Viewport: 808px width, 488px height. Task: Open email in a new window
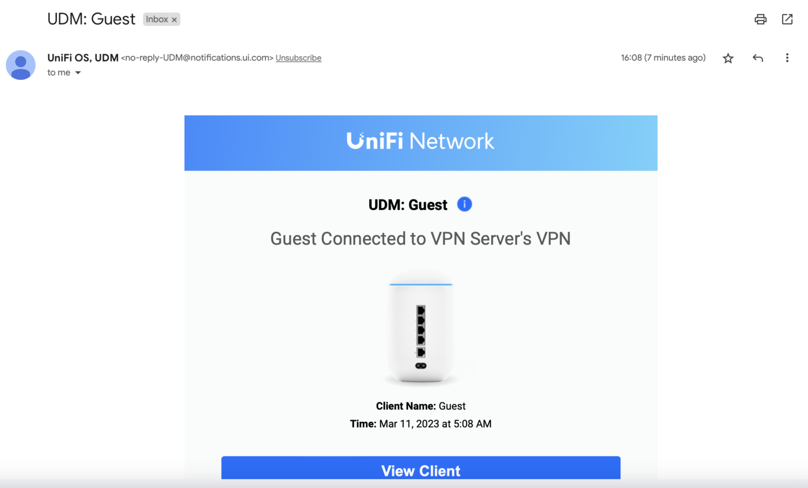(x=787, y=19)
